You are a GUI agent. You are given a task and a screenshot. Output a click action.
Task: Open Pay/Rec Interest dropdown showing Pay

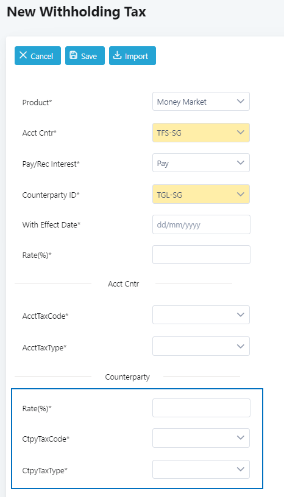pos(201,163)
